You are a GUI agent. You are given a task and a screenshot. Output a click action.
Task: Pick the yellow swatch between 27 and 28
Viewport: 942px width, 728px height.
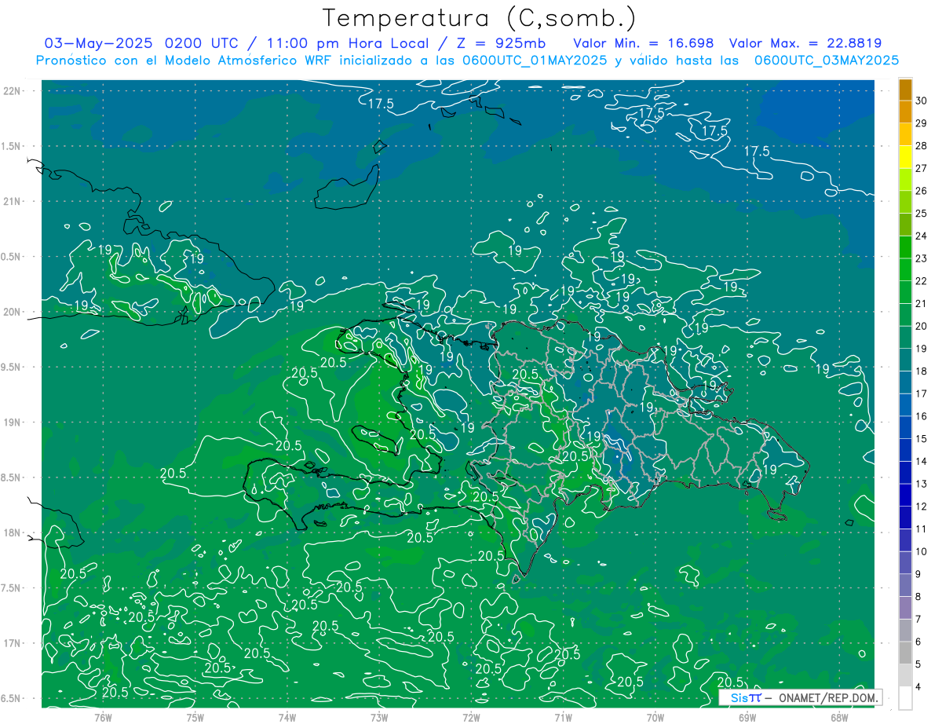pos(905,158)
